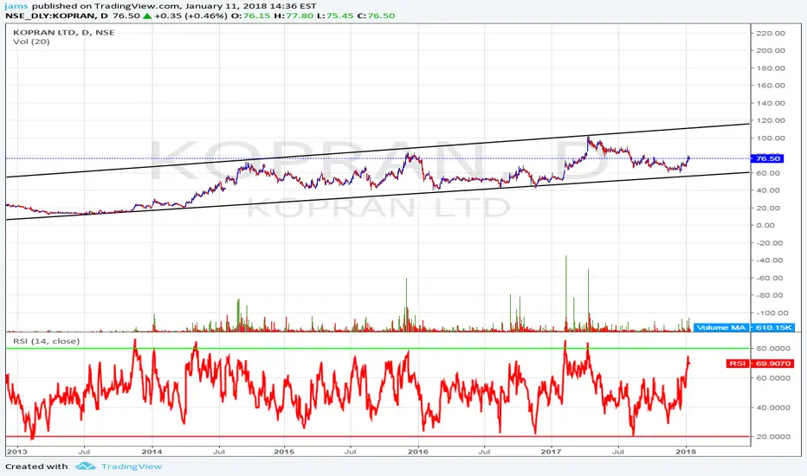The height and width of the screenshot is (476, 807).
Task: Select the 'Vol (20)' indicator label
Action: click(x=31, y=42)
